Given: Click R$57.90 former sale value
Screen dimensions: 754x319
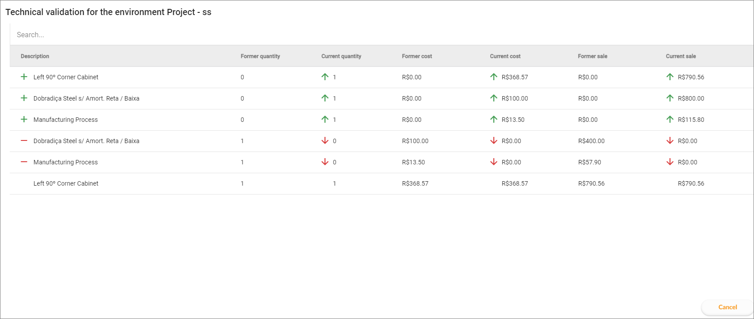Looking at the screenshot, I should click(590, 162).
